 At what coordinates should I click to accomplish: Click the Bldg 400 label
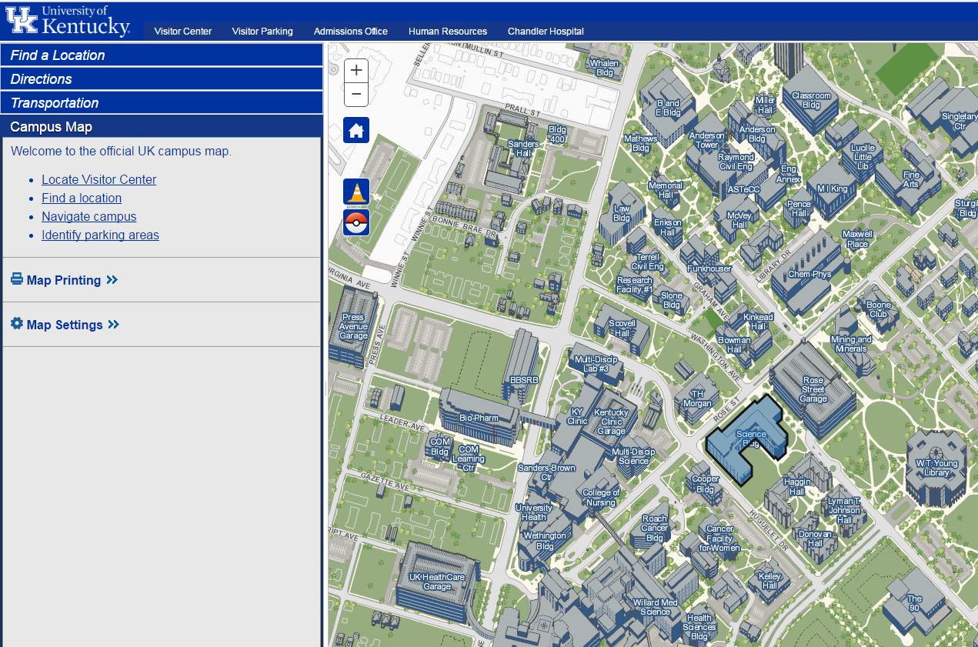point(557,135)
